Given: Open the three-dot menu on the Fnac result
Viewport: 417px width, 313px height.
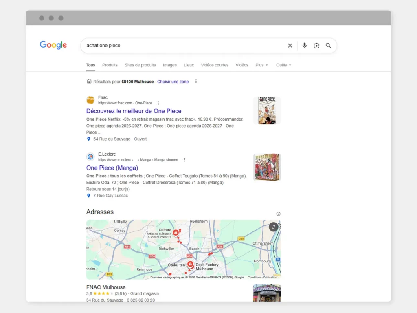Looking at the screenshot, I should (158, 103).
